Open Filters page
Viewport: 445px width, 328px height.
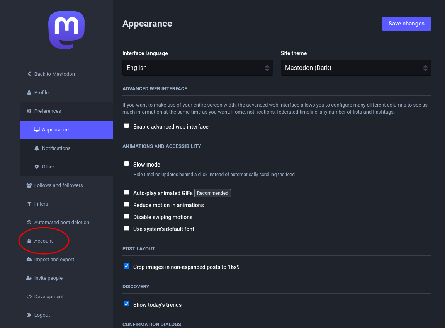coord(66,204)
